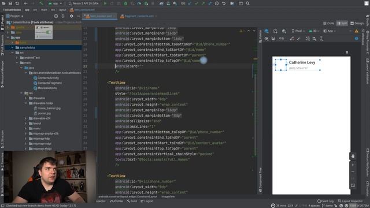
Task: Open the app run configuration dropdown
Action: (55, 3)
